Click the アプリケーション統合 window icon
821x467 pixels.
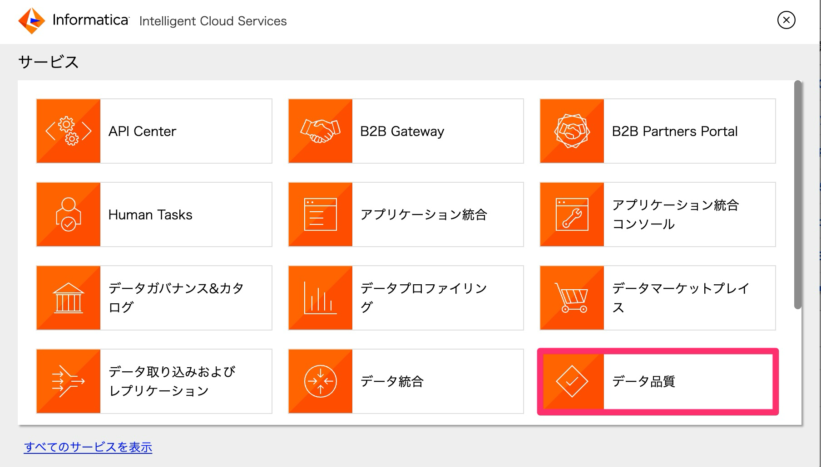coord(321,214)
